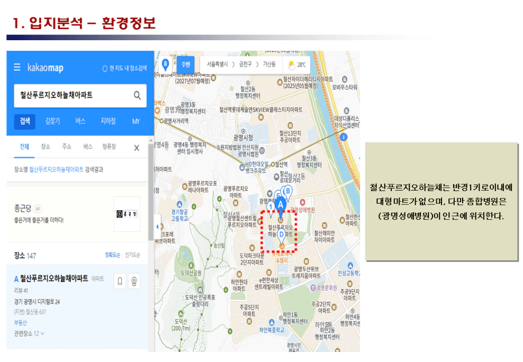The image size is (523, 362).
Task: Open the 금천구 district selector
Action: [245, 65]
